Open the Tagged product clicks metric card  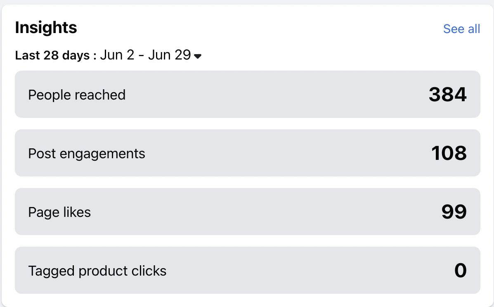(x=248, y=271)
